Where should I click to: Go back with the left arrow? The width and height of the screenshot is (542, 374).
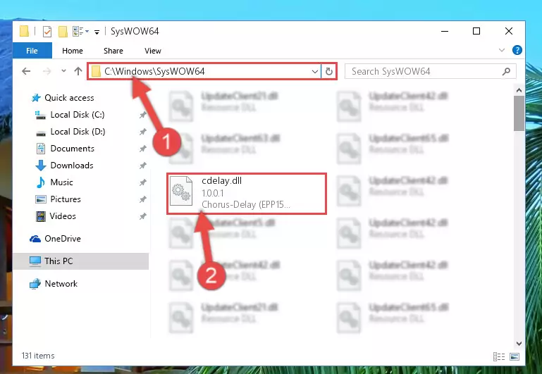tap(26, 71)
